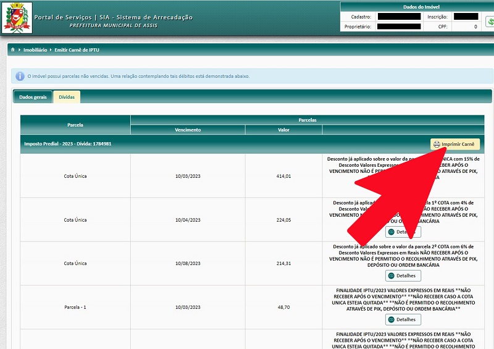Click the home icon in breadcrumb

point(13,50)
